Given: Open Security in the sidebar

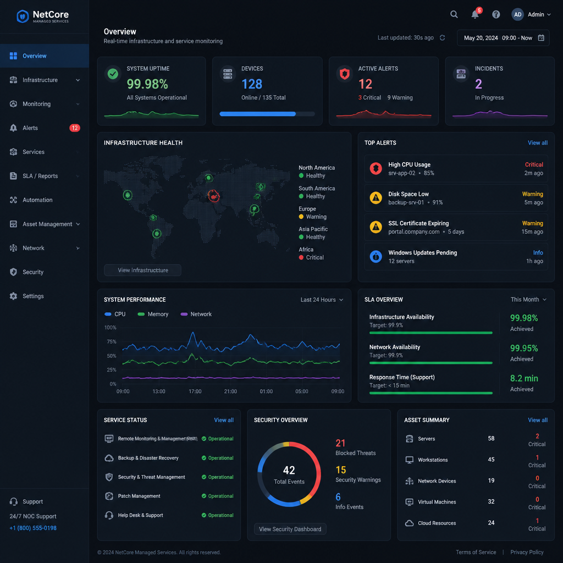Looking at the screenshot, I should tap(45, 272).
